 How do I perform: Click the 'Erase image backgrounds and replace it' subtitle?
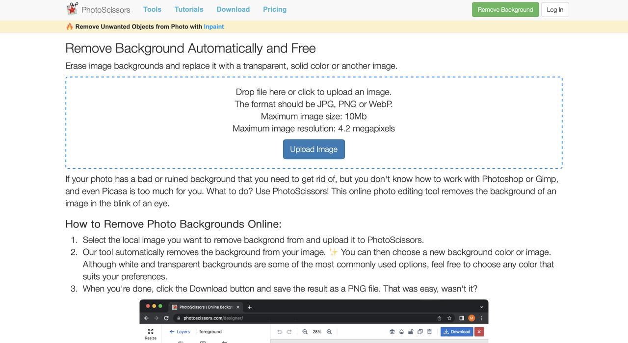click(x=231, y=66)
